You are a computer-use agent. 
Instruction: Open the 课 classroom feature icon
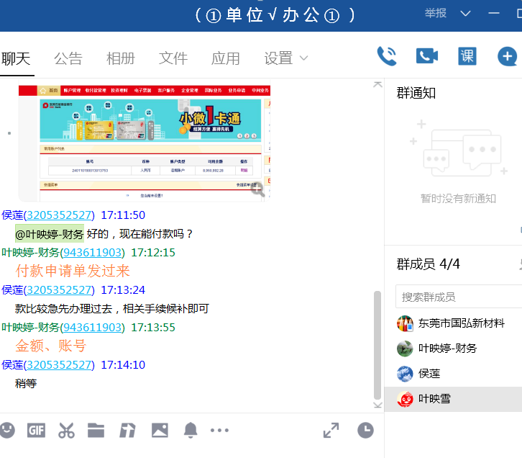point(467,56)
